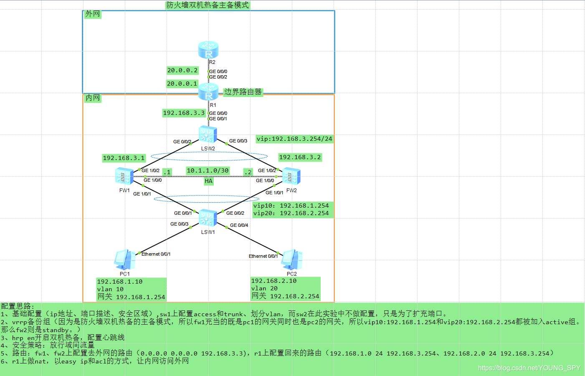Select the R2 router icon
The width and height of the screenshot is (585, 376).
(x=208, y=50)
